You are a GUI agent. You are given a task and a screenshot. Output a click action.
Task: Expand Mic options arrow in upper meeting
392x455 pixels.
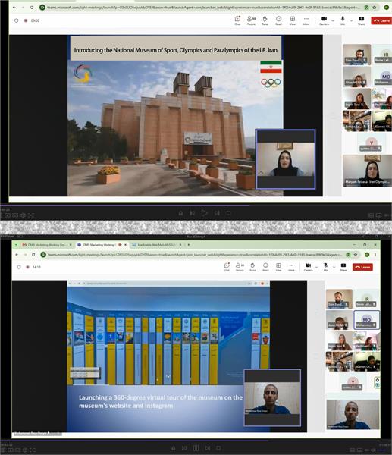351,21
